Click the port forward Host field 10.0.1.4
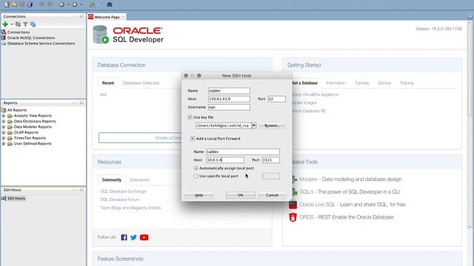Screen dimensions: 474x266 225,160
